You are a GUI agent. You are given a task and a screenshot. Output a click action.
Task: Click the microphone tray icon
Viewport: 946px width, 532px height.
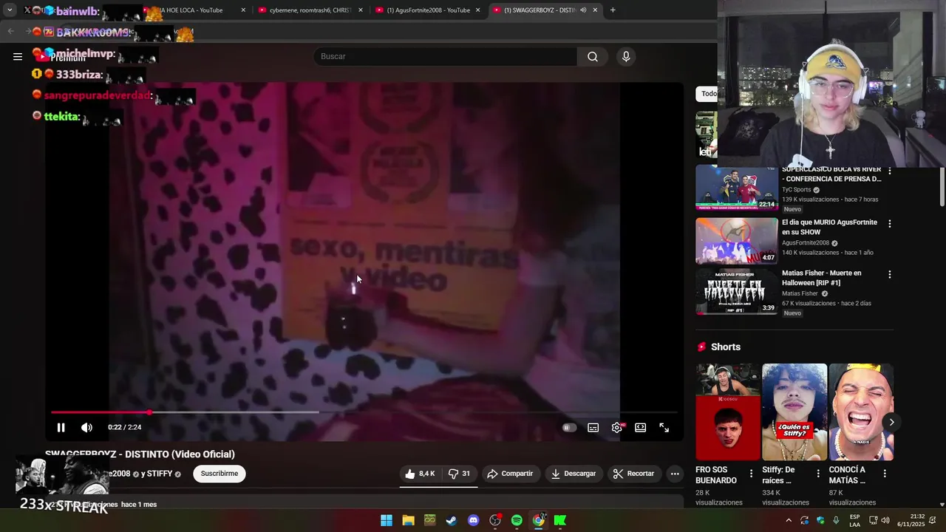[836, 520]
